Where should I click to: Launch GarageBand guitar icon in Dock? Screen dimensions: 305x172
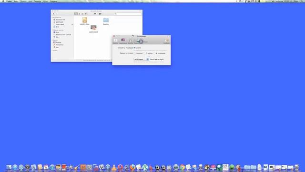[x=77, y=167]
